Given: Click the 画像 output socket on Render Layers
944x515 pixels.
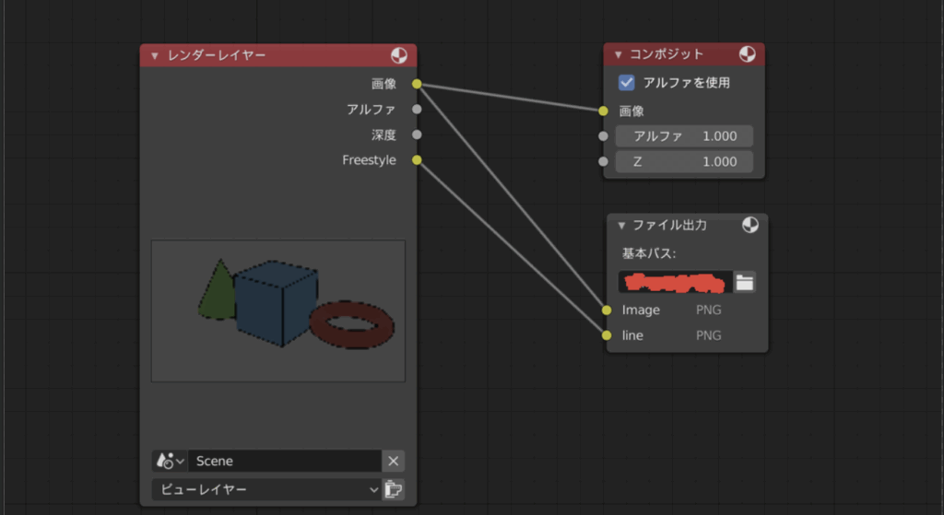Looking at the screenshot, I should [x=417, y=84].
